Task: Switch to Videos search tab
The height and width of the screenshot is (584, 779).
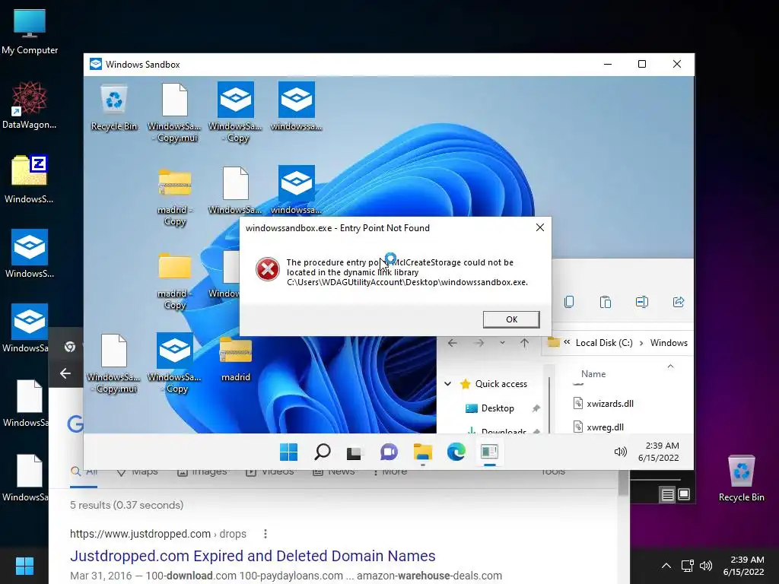Action: [x=270, y=472]
